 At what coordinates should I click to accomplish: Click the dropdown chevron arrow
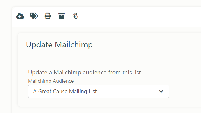coord(161,92)
